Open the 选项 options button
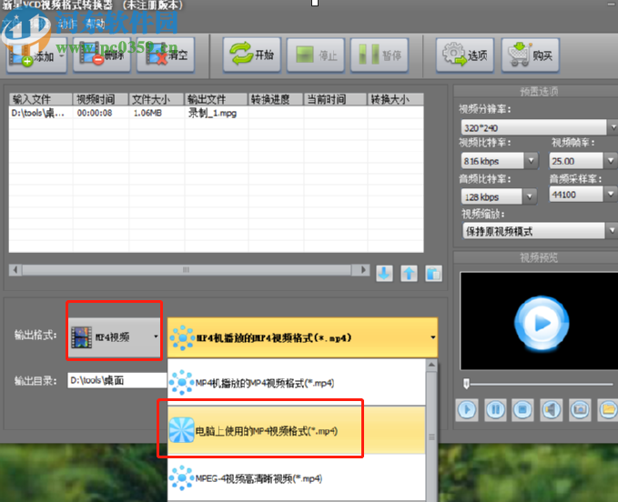The width and height of the screenshot is (618, 502). [x=465, y=55]
